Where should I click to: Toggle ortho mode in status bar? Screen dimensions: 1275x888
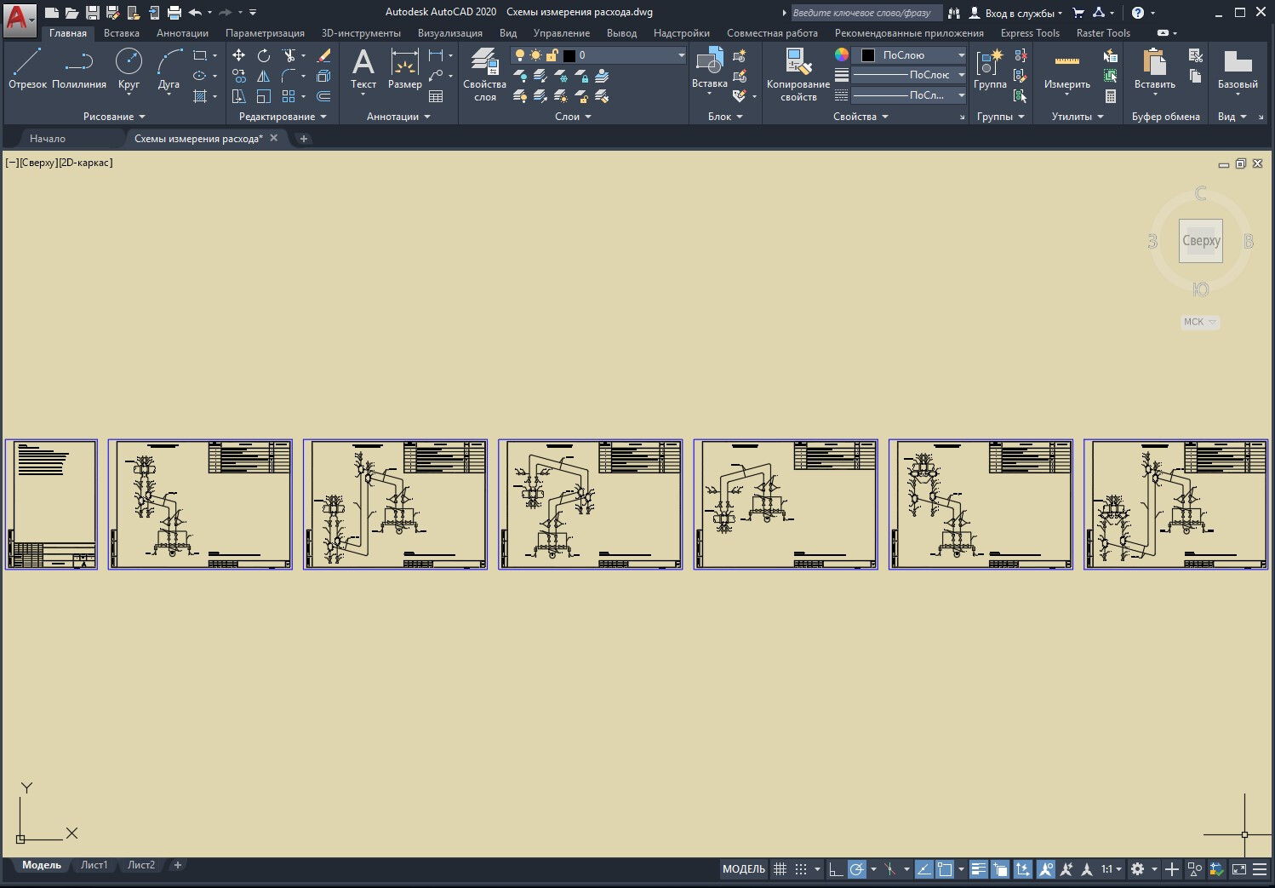pyautogui.click(x=836, y=869)
